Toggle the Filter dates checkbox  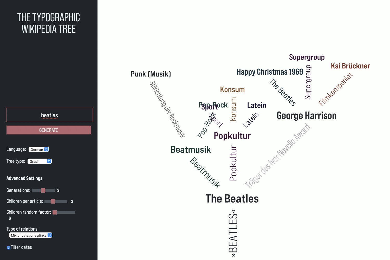[x=9, y=248]
